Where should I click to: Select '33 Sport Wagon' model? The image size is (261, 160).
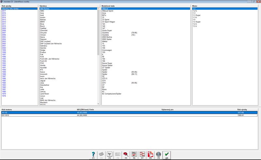click(108, 22)
